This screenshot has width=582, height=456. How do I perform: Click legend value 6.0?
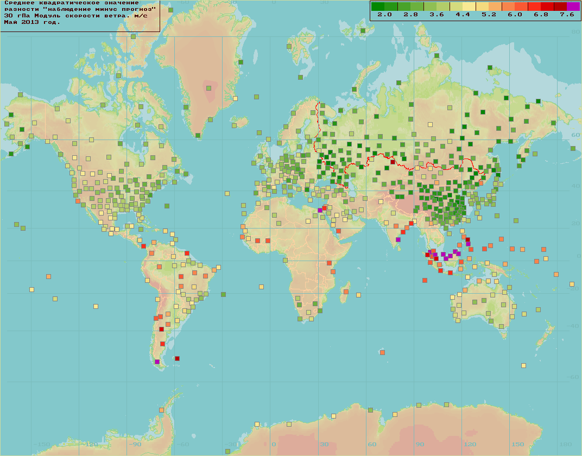pyautogui.click(x=515, y=15)
